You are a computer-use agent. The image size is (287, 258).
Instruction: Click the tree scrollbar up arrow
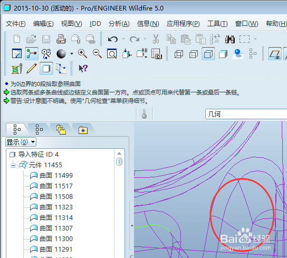[119, 154]
